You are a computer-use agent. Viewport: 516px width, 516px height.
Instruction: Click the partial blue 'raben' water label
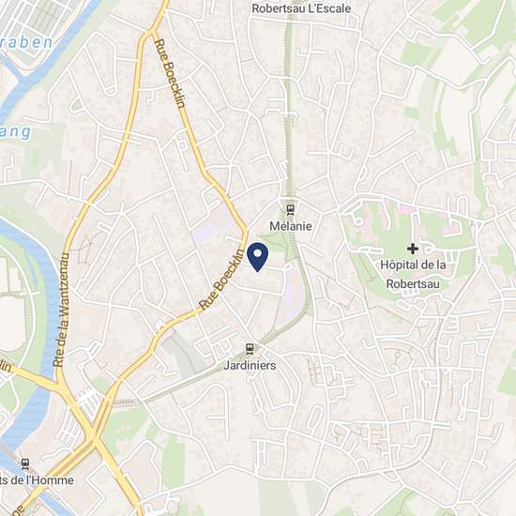26,42
